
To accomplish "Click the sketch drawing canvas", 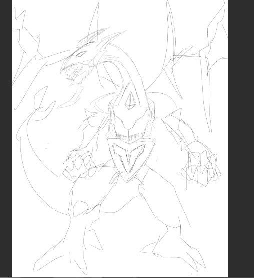I will click(x=120, y=138).
